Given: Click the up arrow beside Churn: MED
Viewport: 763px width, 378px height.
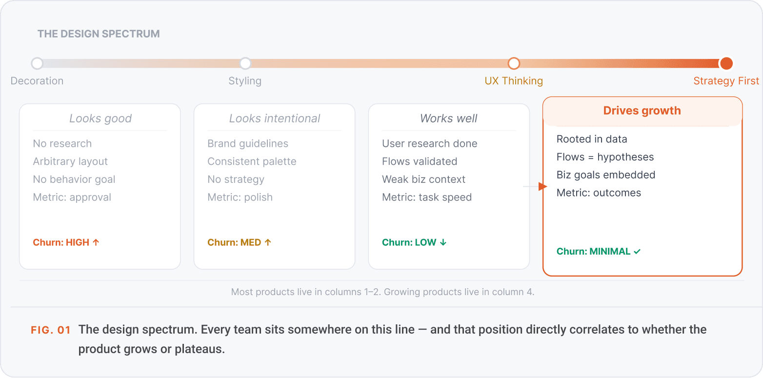Looking at the screenshot, I should (268, 242).
